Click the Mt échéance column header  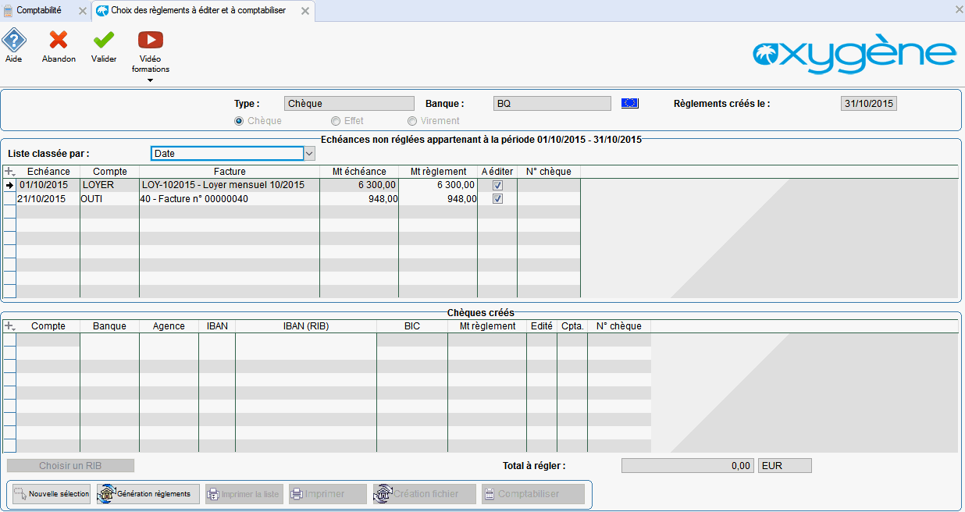pos(359,172)
